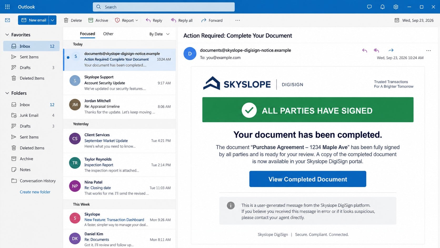
Task: Open Taylor Reynolds' Inspection Report email
Action: 119,165
